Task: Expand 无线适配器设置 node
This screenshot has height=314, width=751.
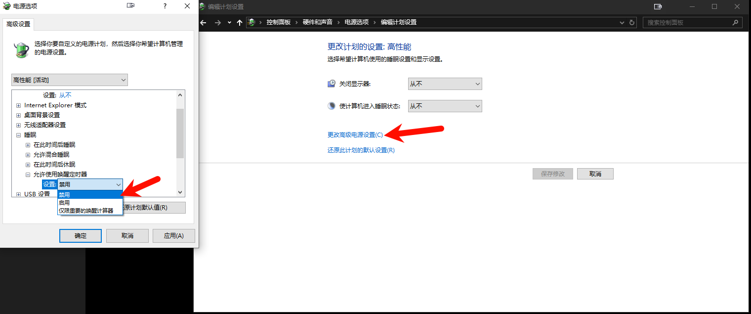Action: pos(18,125)
